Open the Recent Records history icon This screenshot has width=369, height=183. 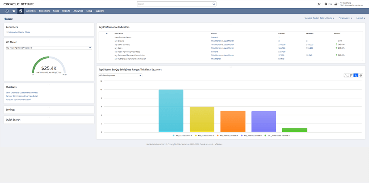click(7, 11)
